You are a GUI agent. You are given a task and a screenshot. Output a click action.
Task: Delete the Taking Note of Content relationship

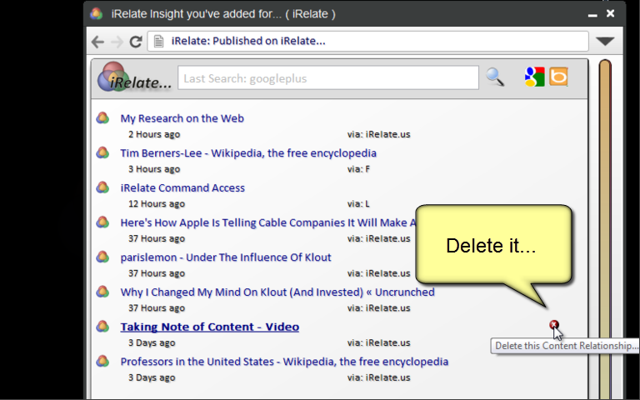pyautogui.click(x=553, y=325)
